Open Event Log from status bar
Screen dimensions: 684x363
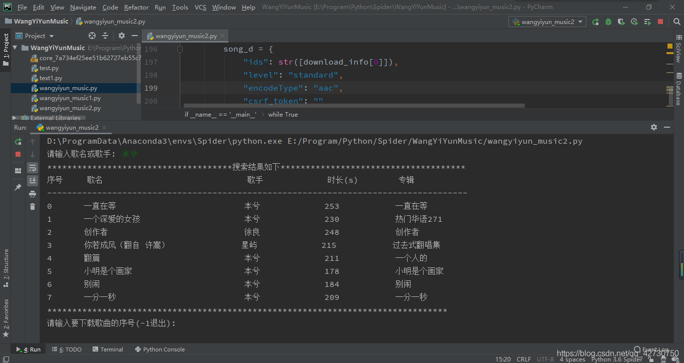pos(651,349)
